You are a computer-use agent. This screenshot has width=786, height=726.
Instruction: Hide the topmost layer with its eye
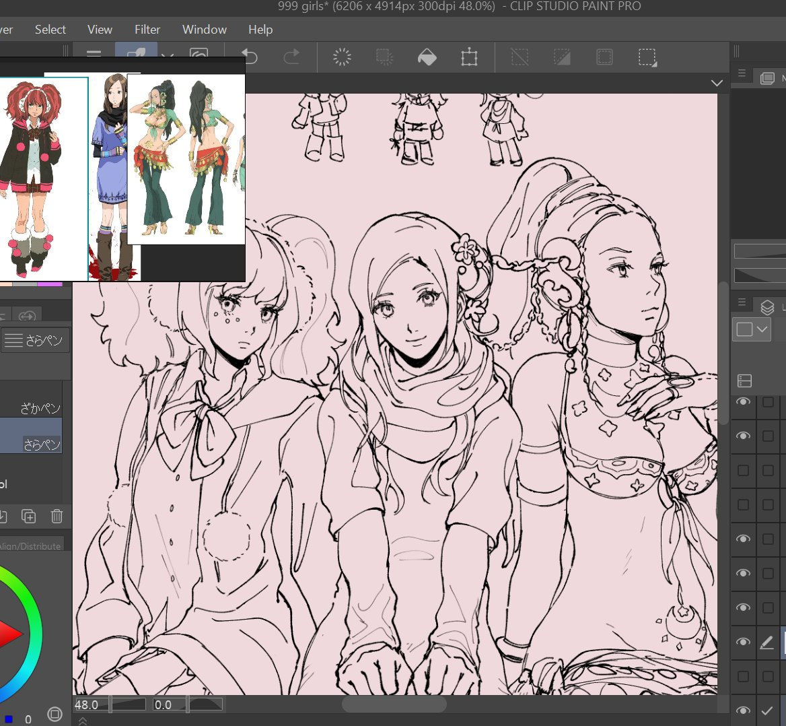click(744, 401)
